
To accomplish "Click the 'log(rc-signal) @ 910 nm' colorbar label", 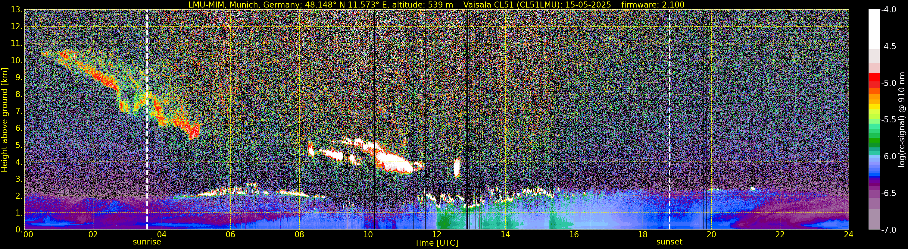I will point(902,120).
